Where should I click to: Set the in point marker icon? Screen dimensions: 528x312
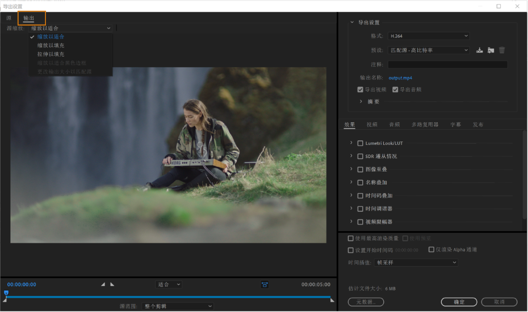pos(103,284)
